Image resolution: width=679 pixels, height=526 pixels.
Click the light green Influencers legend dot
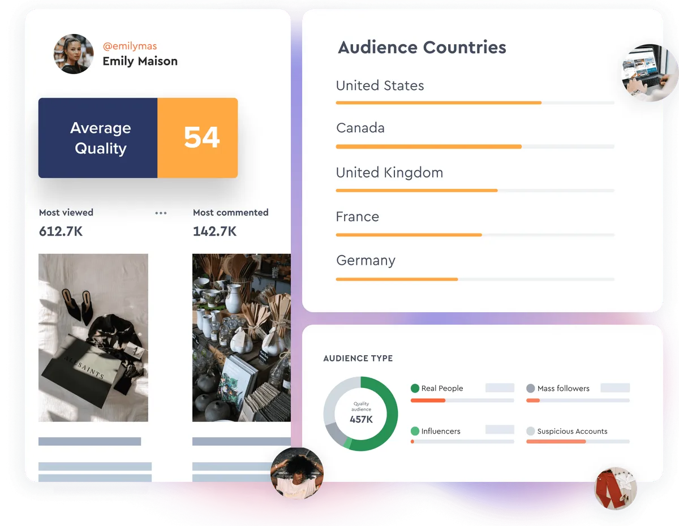tap(415, 431)
